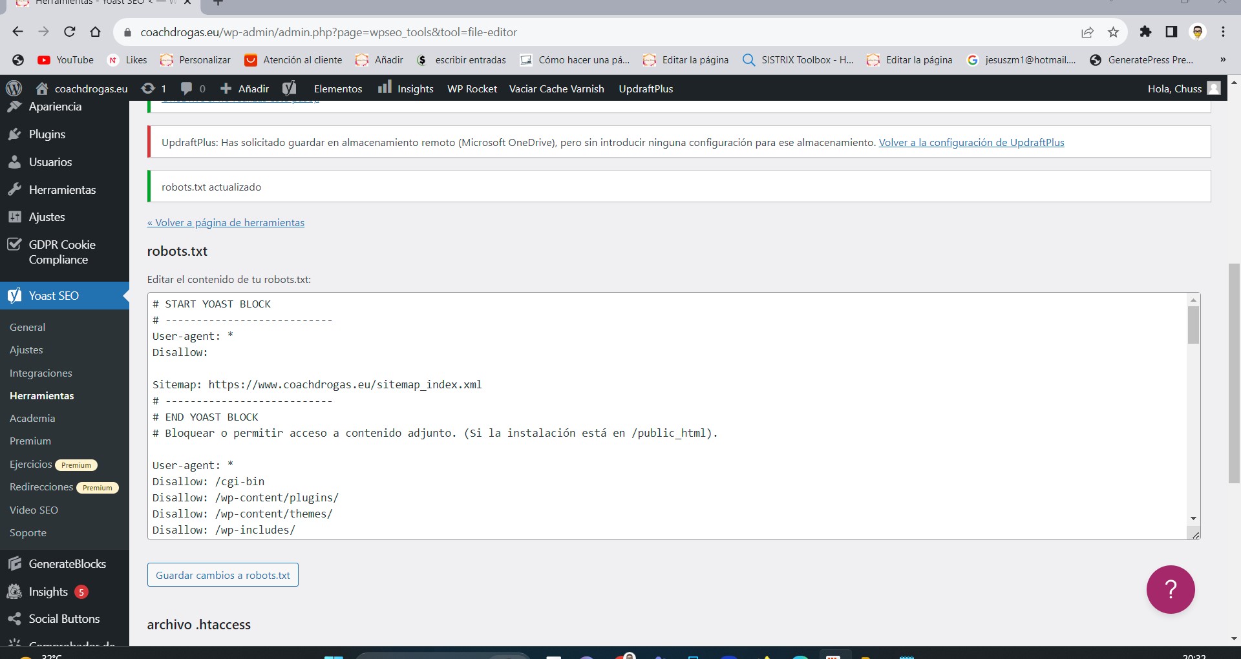Share this page via address bar icon
Viewport: 1241px width, 659px height.
[1087, 32]
